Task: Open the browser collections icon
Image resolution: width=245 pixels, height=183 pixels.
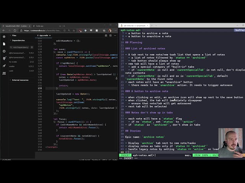Action: tap(104, 30)
